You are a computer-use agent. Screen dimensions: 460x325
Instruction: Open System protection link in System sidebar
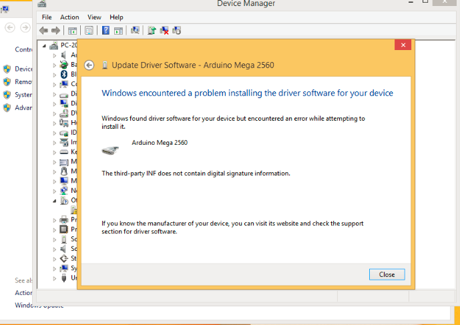pyautogui.click(x=23, y=95)
